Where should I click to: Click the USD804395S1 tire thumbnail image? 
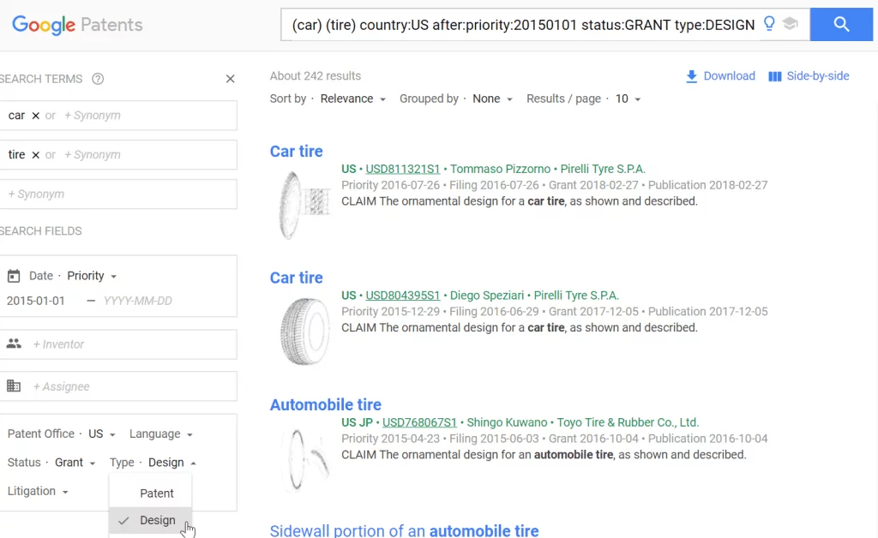coord(304,331)
